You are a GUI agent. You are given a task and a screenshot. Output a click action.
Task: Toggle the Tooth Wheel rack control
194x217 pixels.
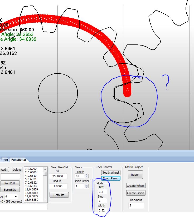click(x=111, y=173)
